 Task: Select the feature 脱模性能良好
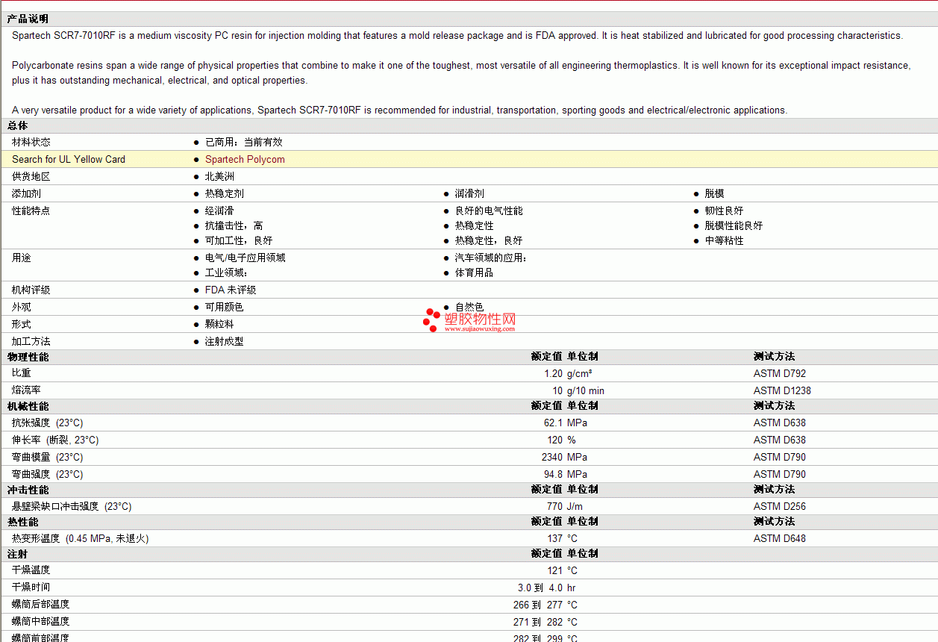coord(734,225)
